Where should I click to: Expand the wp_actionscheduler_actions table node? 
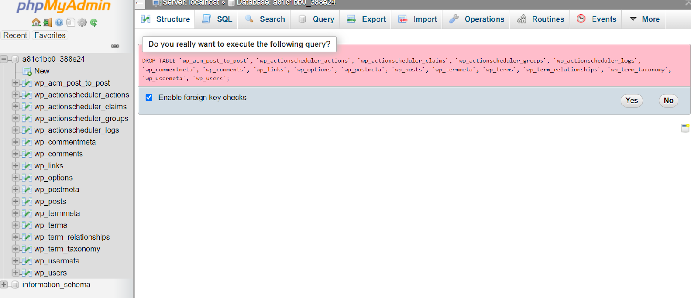16,95
